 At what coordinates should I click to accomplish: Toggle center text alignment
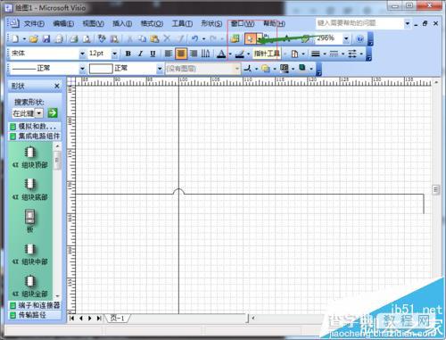click(181, 54)
